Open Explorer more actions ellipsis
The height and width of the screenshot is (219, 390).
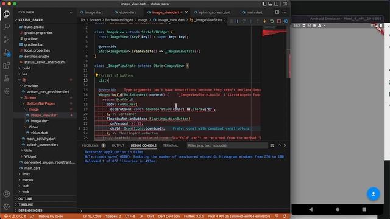click(71, 12)
